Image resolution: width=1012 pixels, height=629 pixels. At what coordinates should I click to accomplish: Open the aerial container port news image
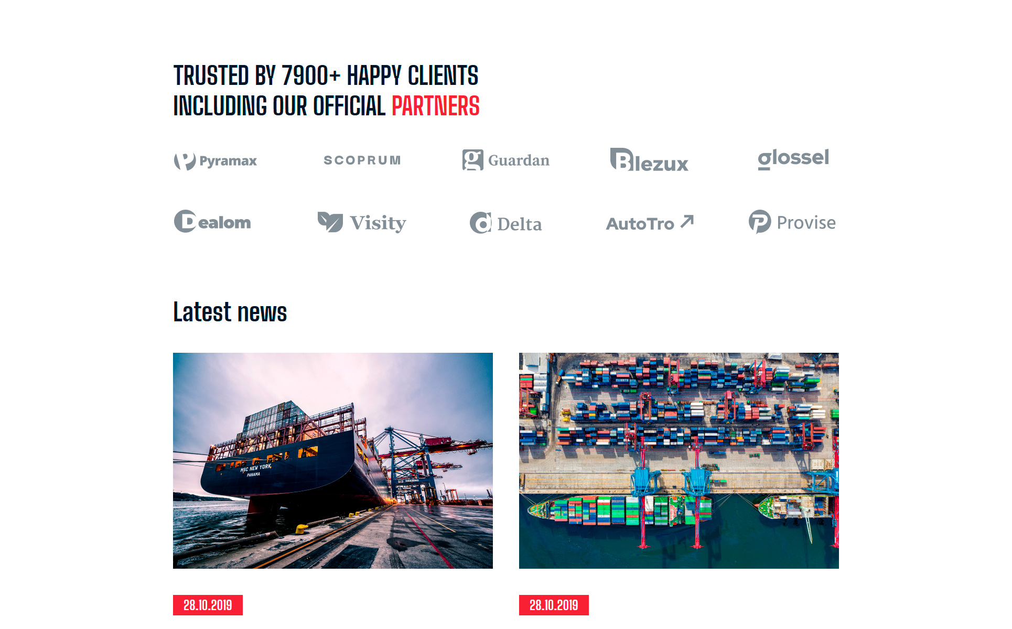pos(679,461)
